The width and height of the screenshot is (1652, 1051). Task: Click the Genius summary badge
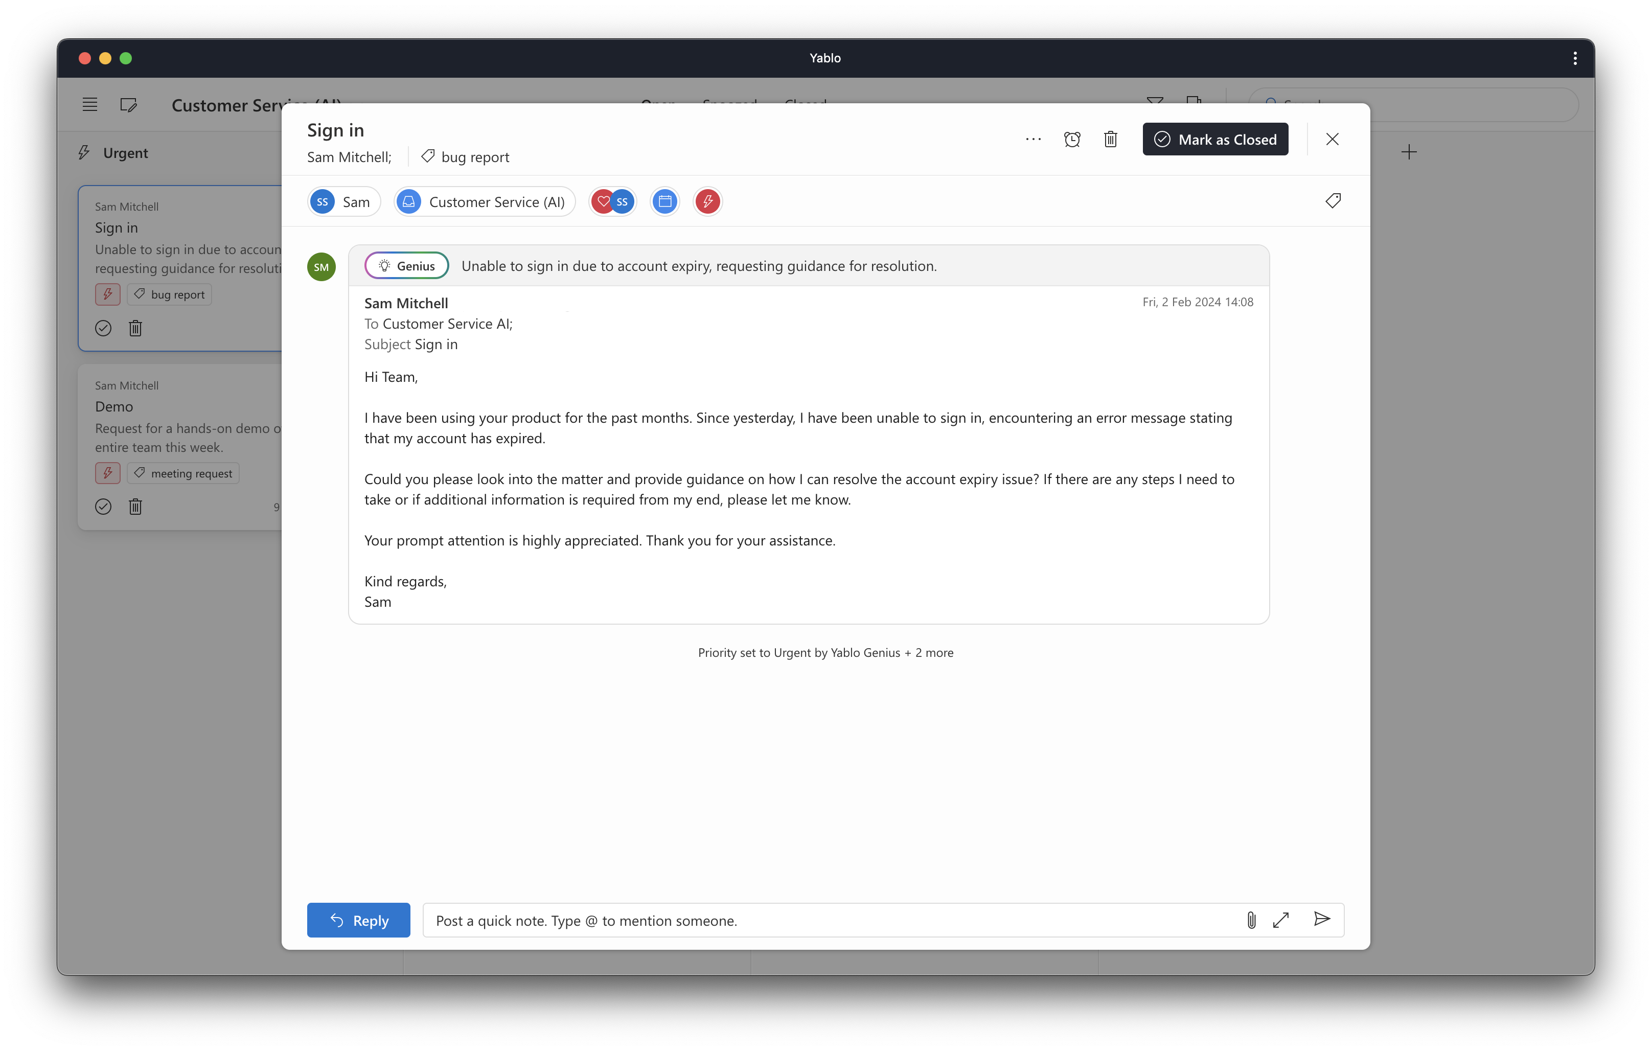click(407, 266)
